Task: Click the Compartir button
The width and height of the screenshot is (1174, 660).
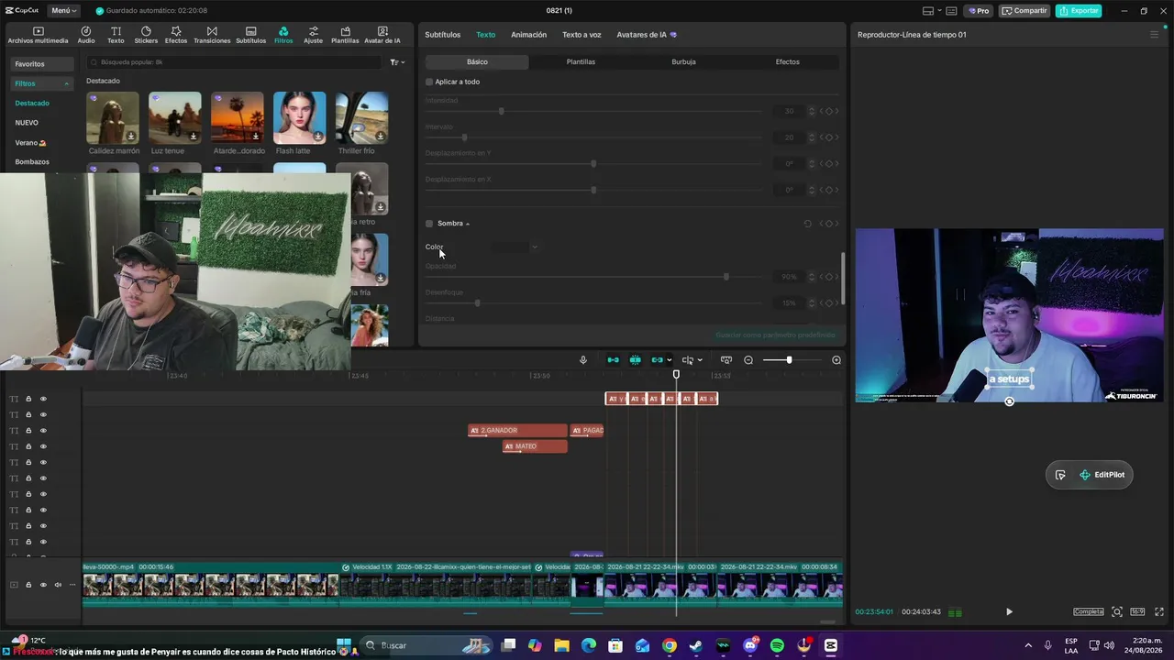Action: click(x=1024, y=11)
